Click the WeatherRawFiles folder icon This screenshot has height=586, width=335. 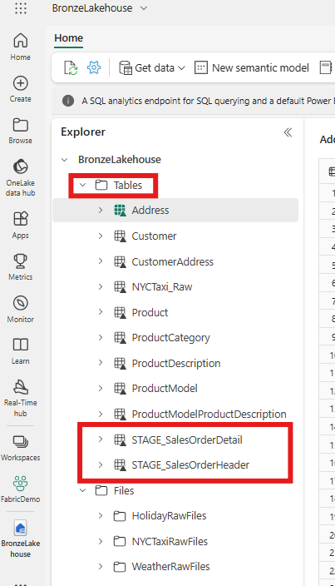[x=120, y=567]
